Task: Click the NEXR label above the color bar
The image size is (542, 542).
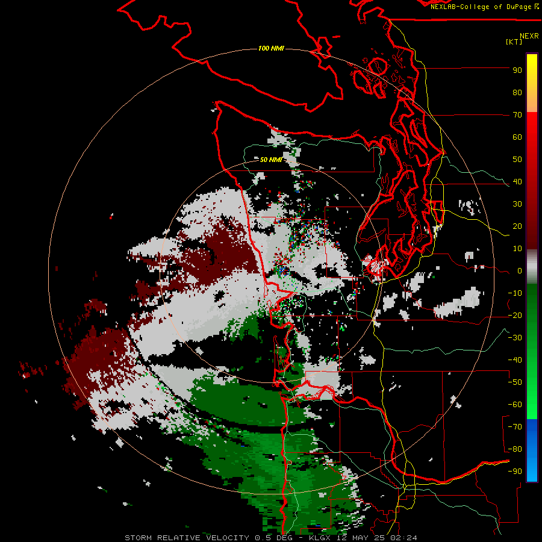Action: tap(529, 36)
